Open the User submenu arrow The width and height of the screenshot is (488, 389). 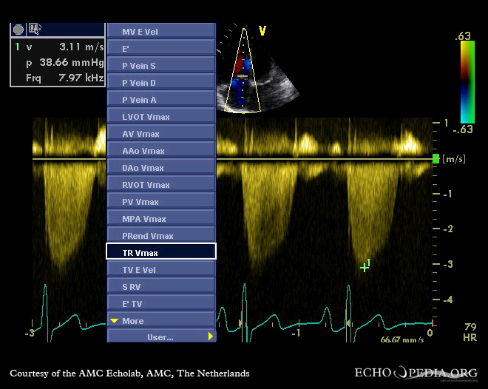[x=211, y=336]
